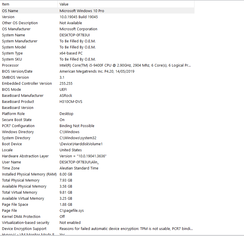This screenshot has width=244, height=236.
Task: Select the Device Encryption Support row
Action: 98,229
